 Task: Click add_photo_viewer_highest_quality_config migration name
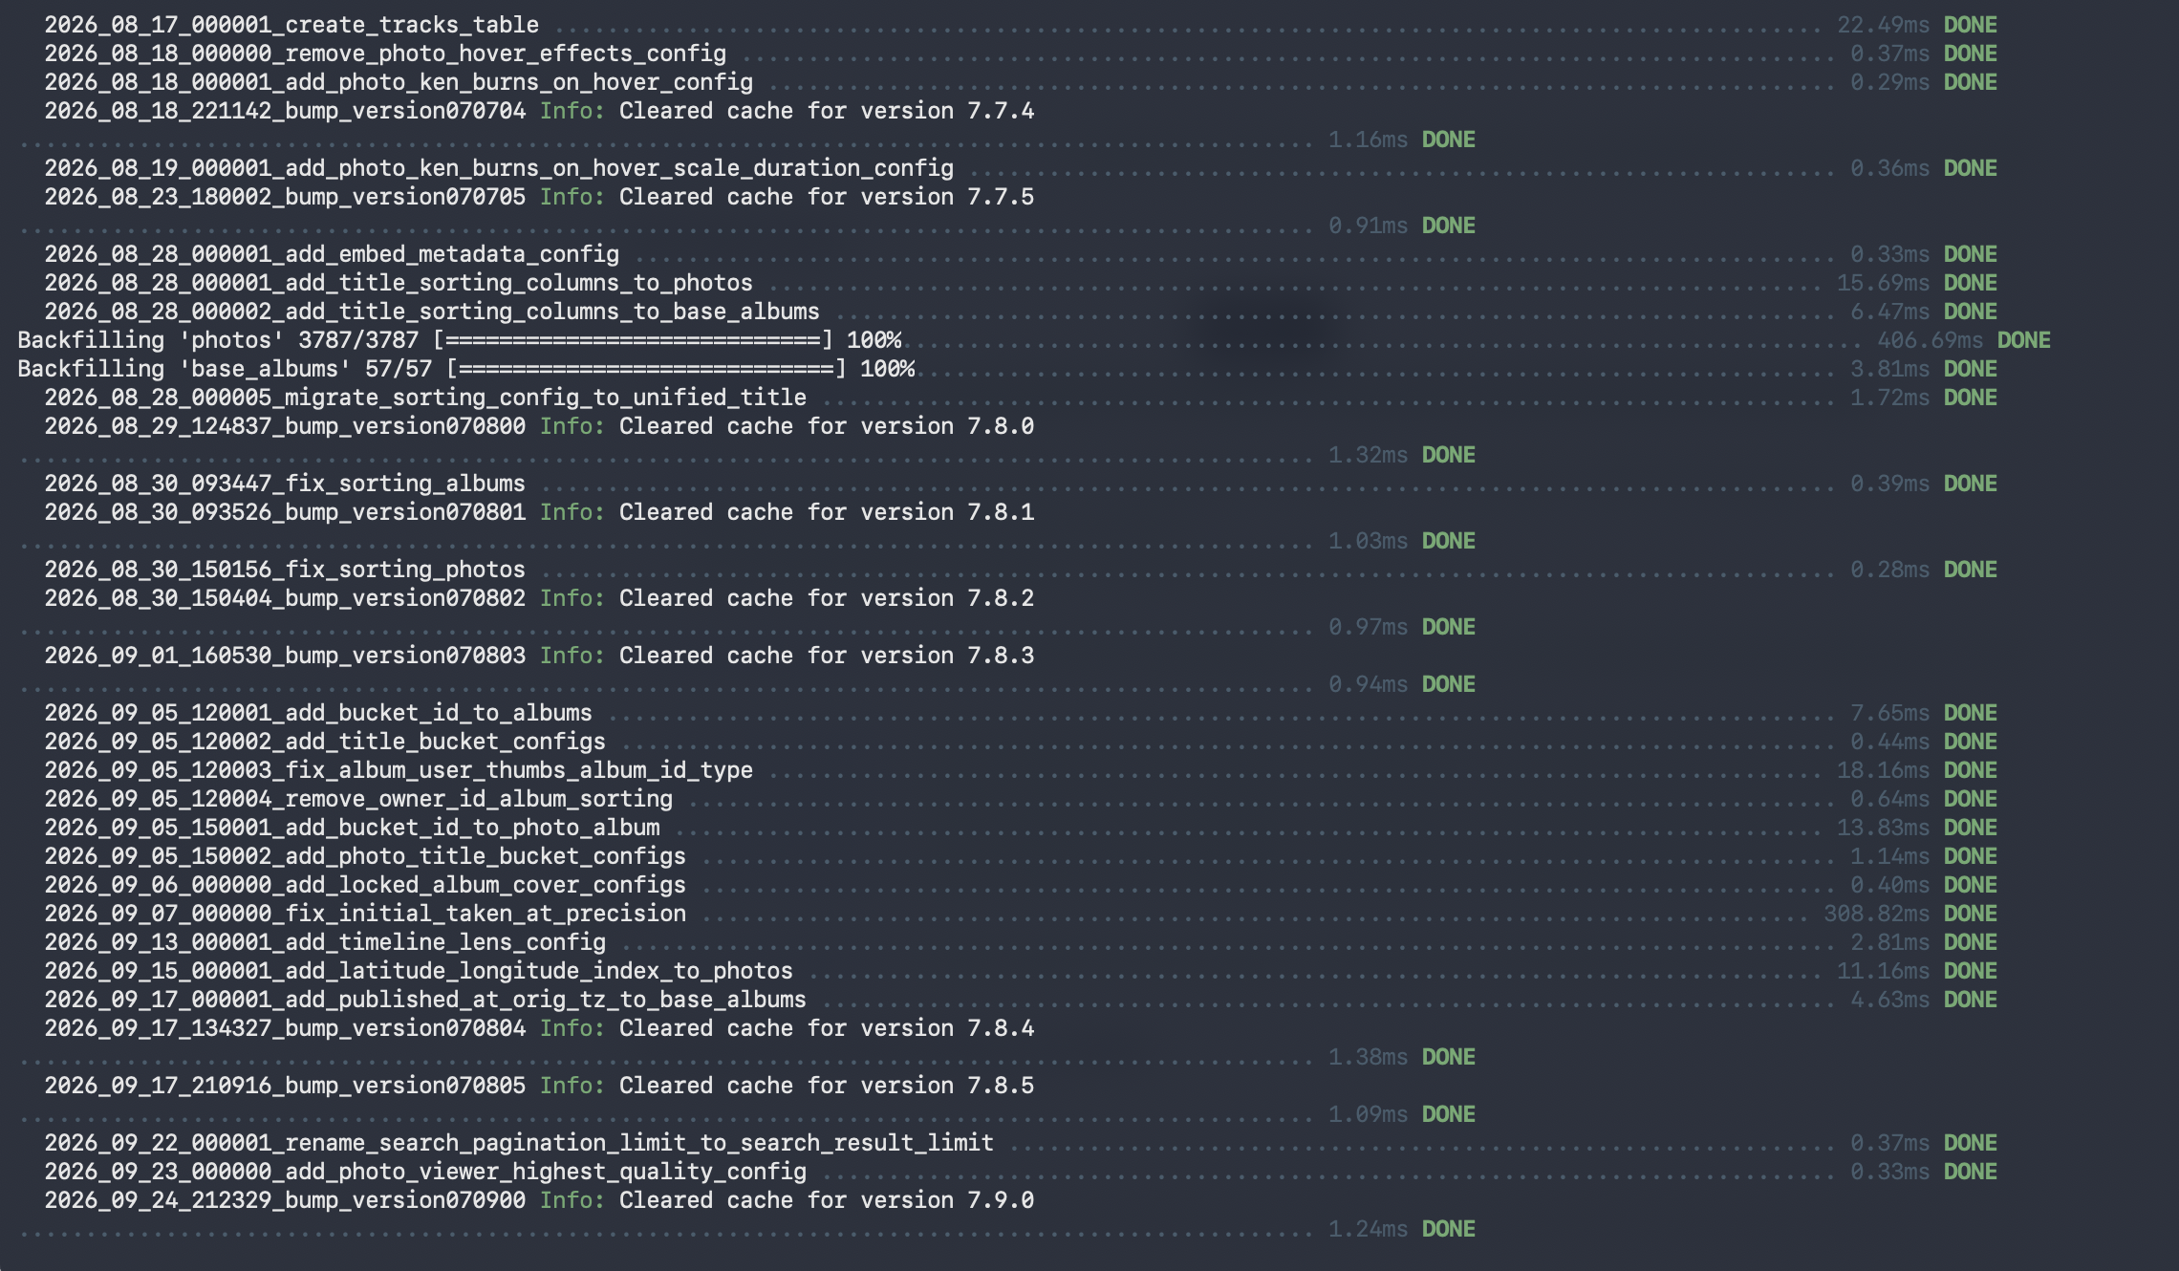[x=425, y=1172]
